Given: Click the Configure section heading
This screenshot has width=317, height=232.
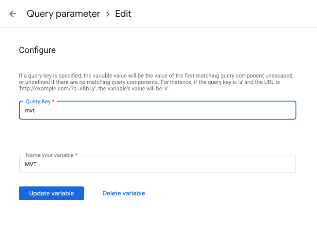Looking at the screenshot, I should [x=37, y=50].
